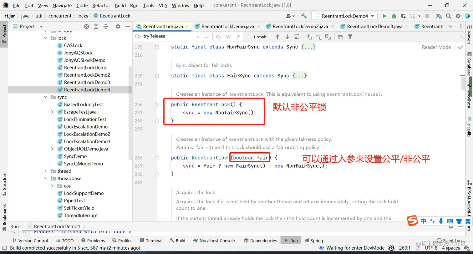The width and height of the screenshot is (473, 254).
Task: Locate current file in Project tree
Action: 86,27
